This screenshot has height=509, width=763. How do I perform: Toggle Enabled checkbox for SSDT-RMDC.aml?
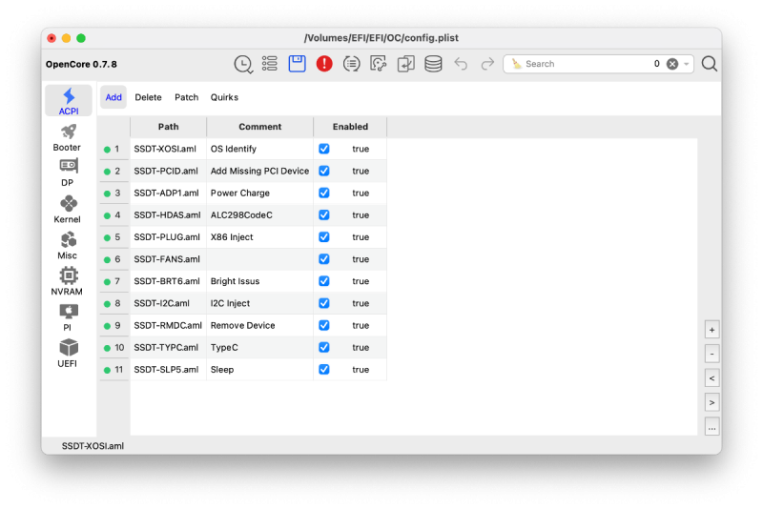(x=324, y=325)
